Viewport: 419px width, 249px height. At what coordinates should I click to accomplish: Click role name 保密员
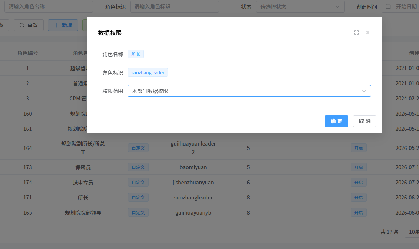tap(83, 167)
